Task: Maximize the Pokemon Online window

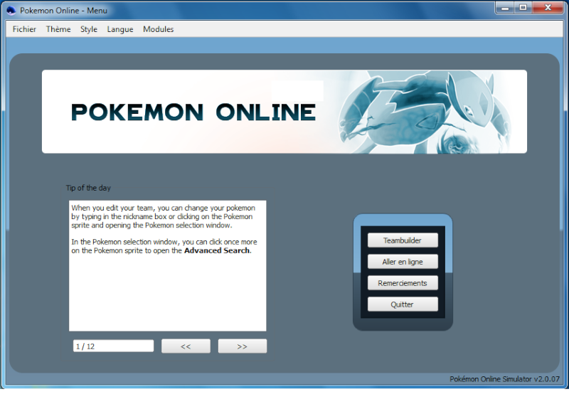Action: [x=523, y=8]
